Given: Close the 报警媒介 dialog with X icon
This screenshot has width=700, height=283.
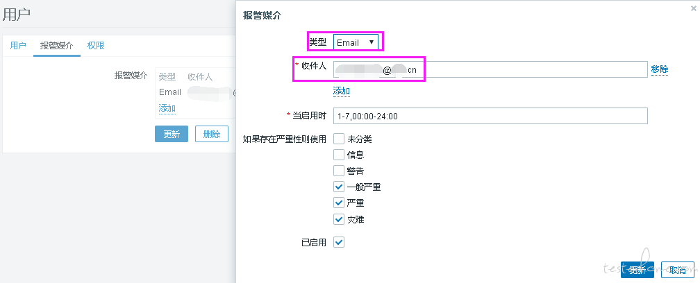Looking at the screenshot, I should [693, 8].
